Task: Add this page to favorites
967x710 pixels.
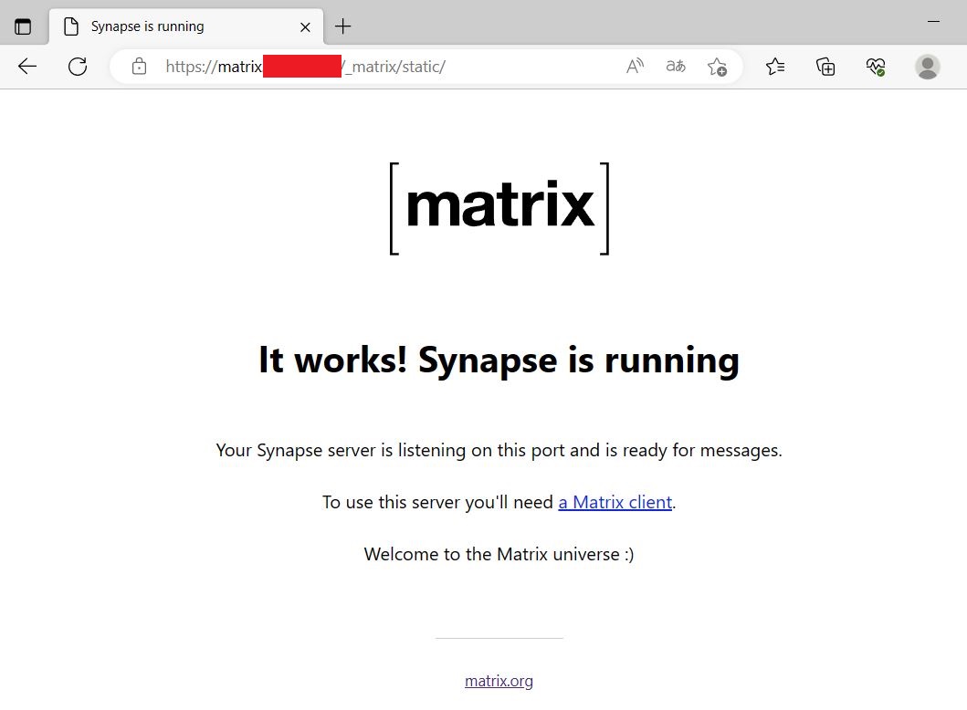Action: (x=717, y=67)
